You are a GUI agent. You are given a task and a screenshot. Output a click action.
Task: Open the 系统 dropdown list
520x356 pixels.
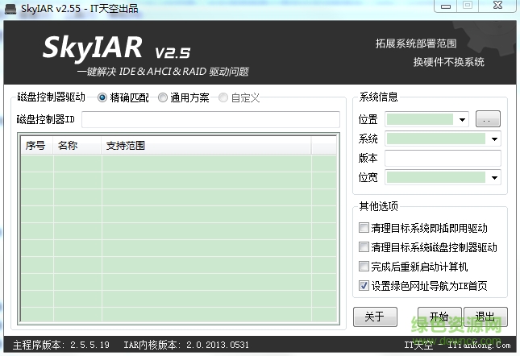point(494,139)
